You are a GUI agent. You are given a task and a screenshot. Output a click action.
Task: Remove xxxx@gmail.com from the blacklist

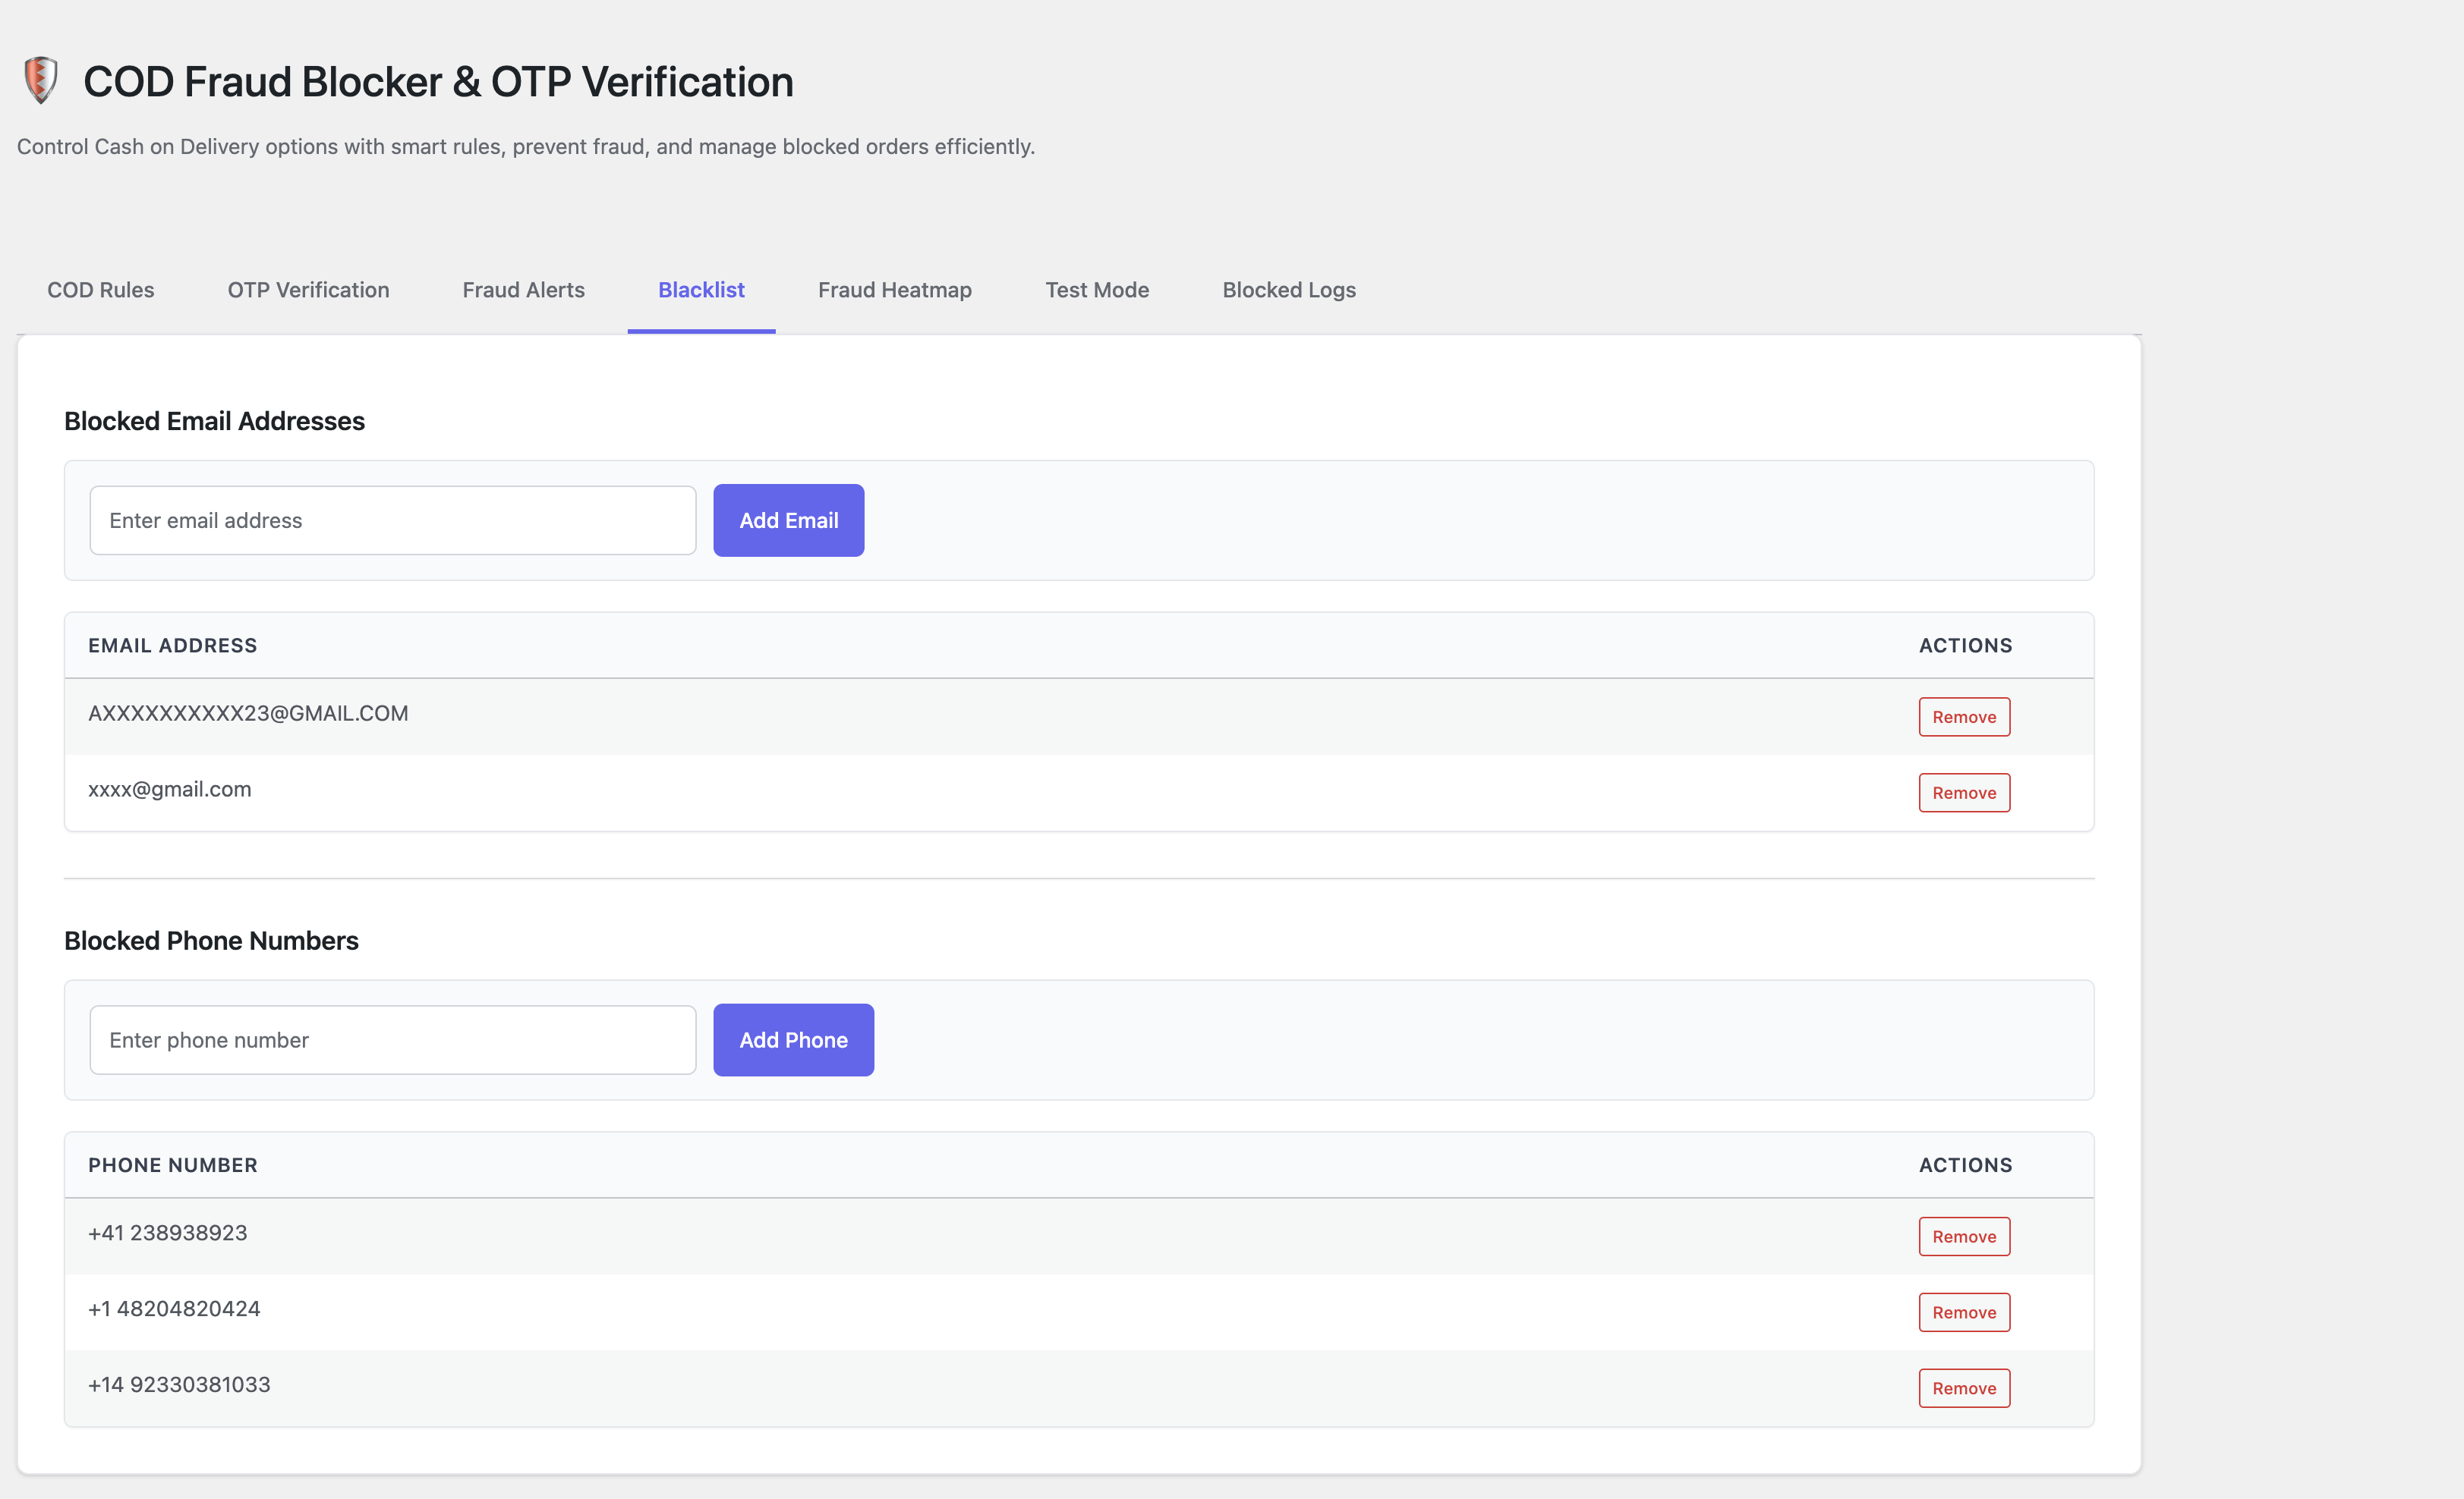tap(1963, 793)
